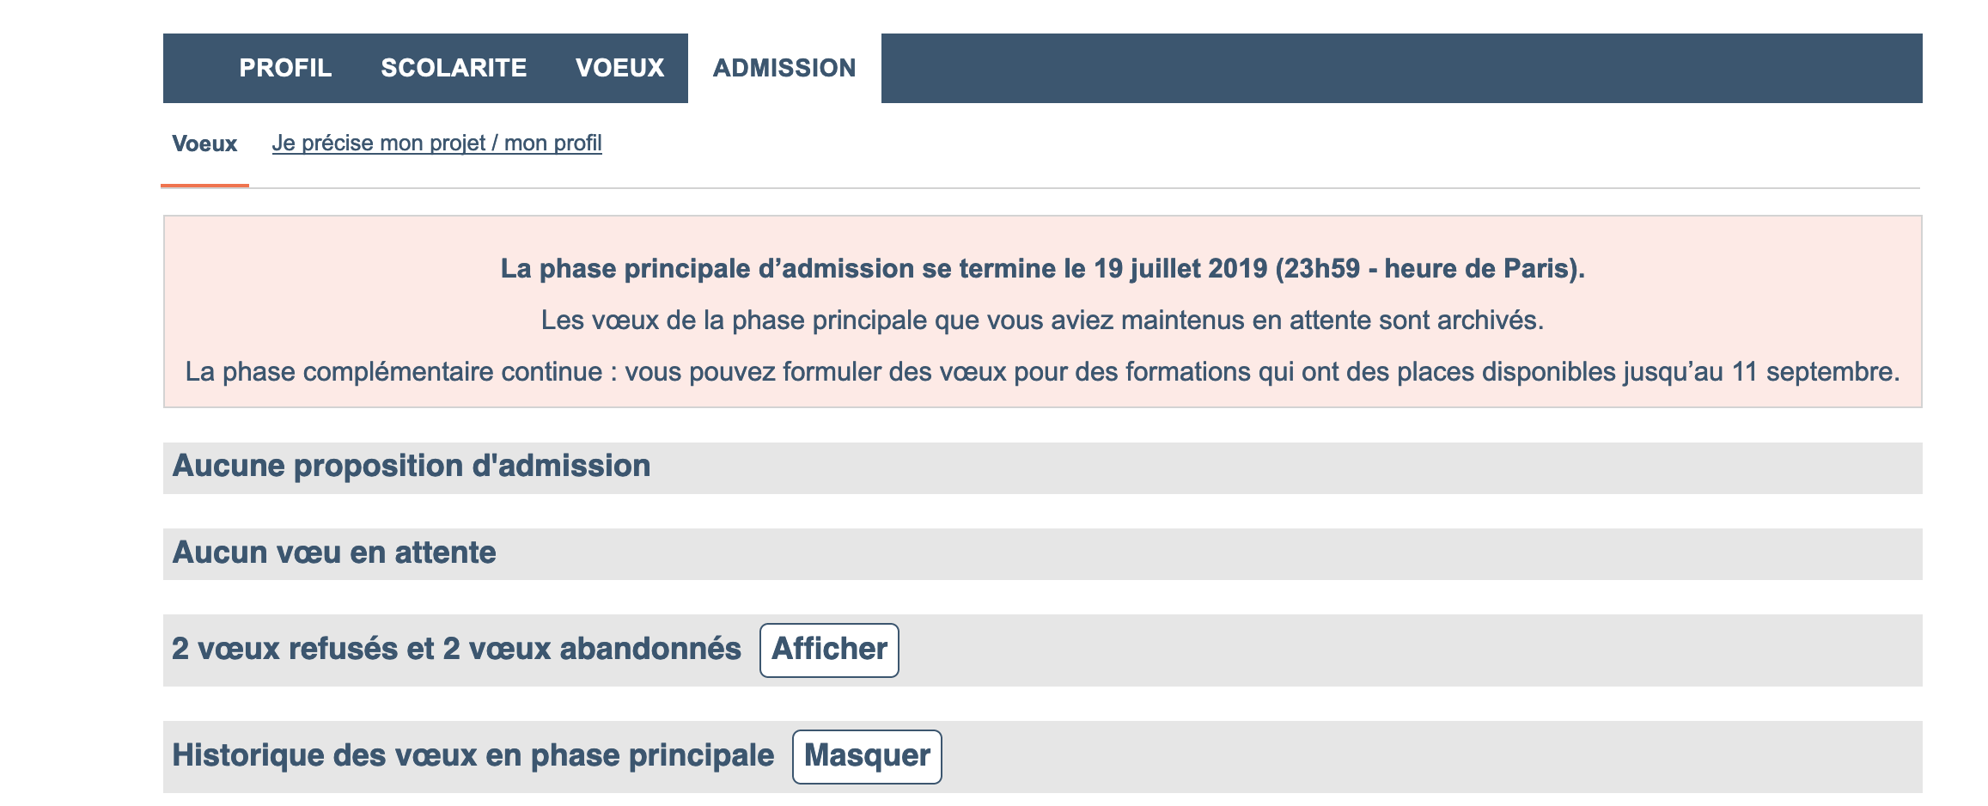Screen dimensions: 1988x806
Task: Click 'Historique des vœux en phase principale' title
Action: click(x=473, y=755)
